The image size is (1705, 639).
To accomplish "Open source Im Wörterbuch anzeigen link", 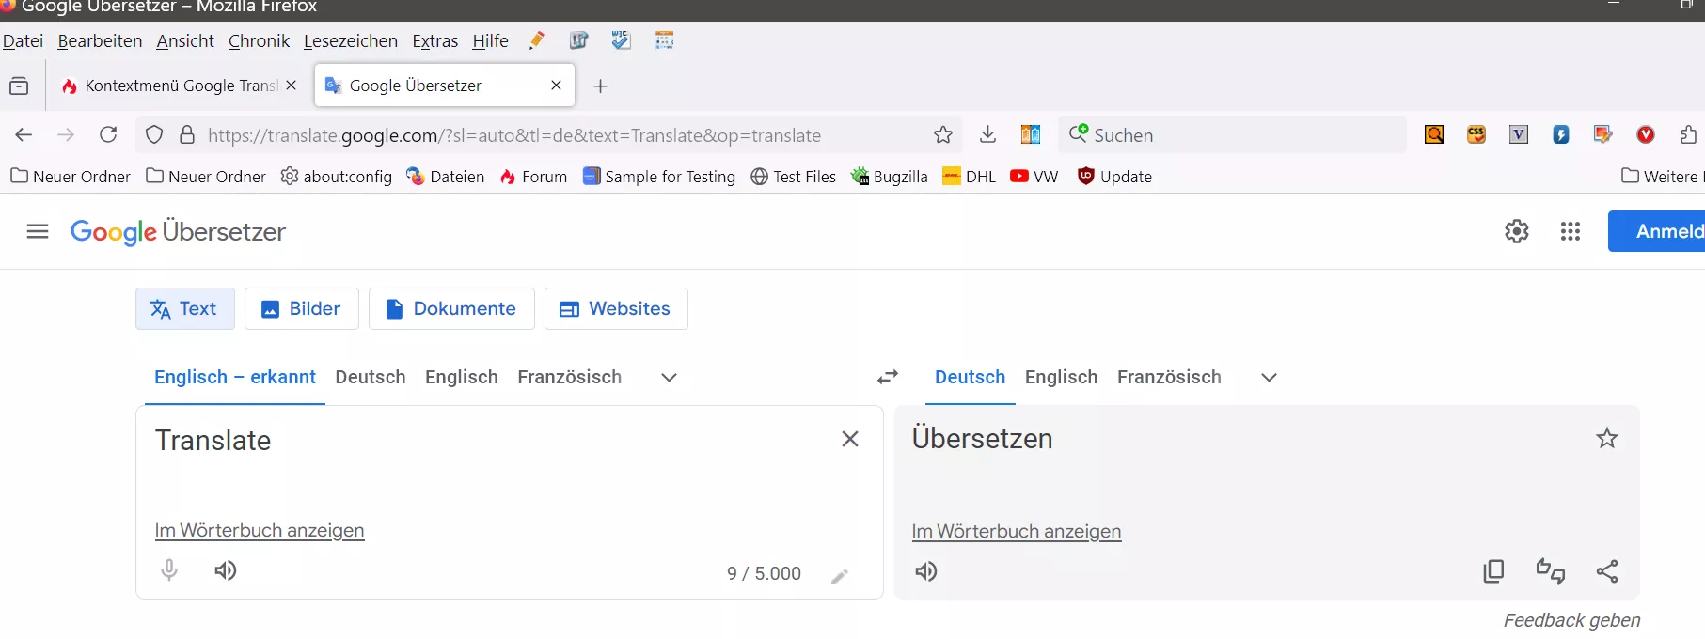I will 260,530.
